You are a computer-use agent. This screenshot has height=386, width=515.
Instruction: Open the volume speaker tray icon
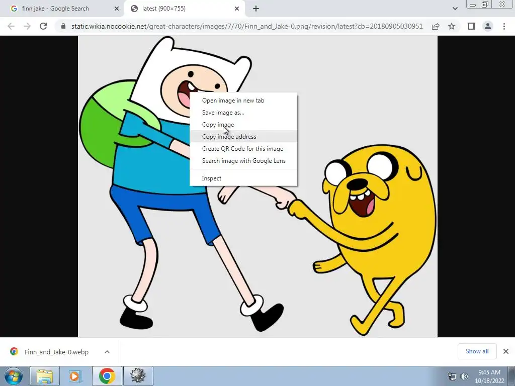click(x=464, y=376)
